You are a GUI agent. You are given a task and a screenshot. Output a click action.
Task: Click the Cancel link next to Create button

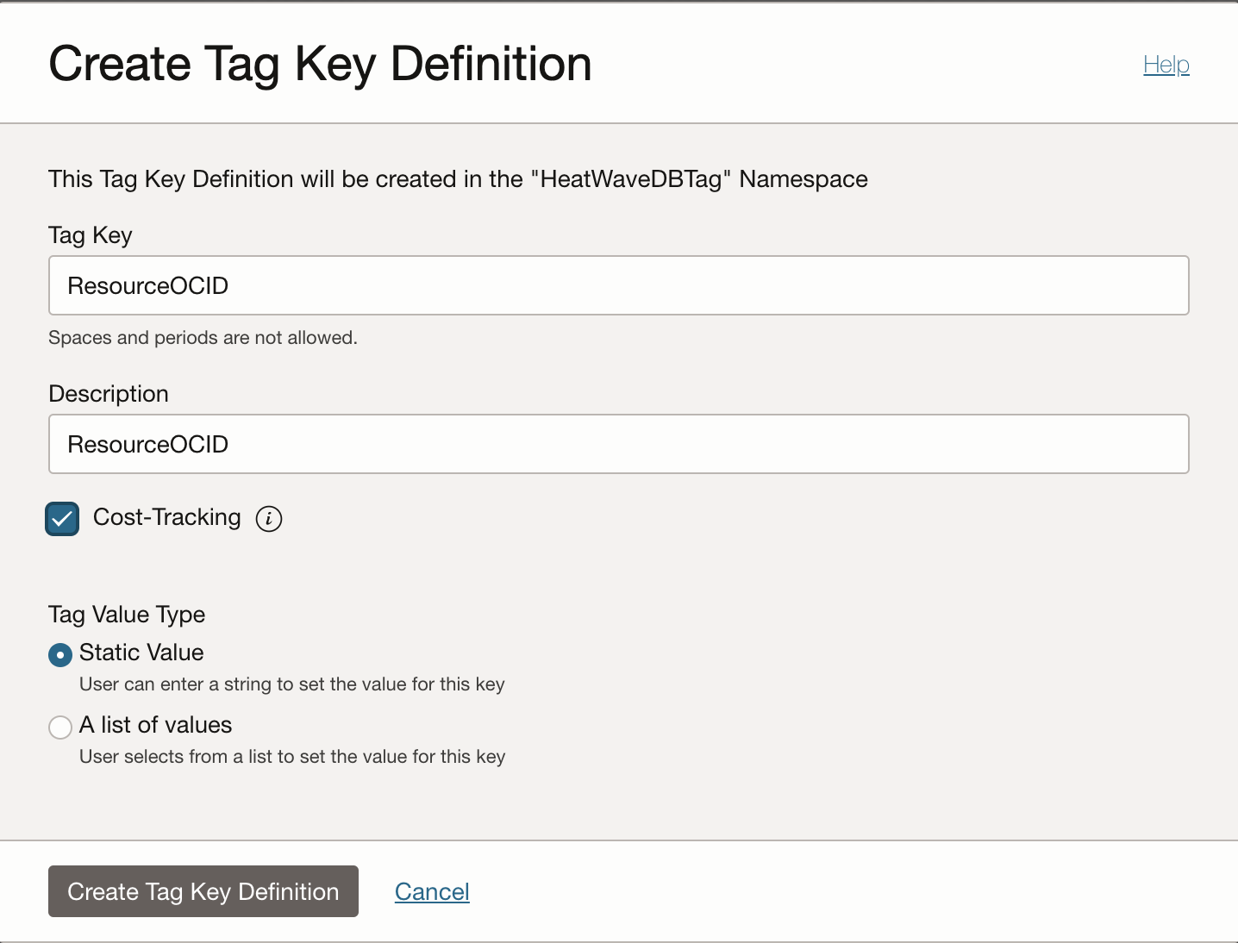[432, 891]
